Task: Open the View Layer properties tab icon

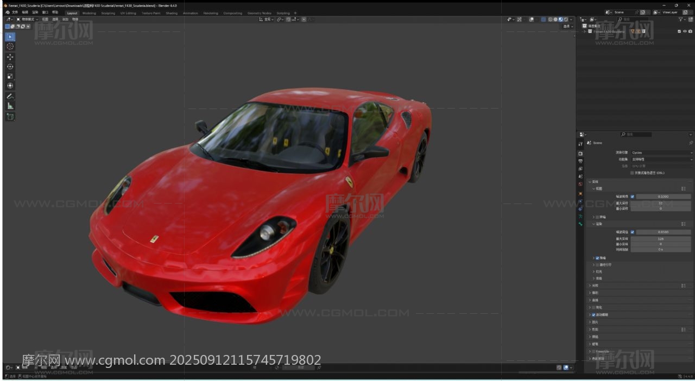Action: (x=580, y=169)
